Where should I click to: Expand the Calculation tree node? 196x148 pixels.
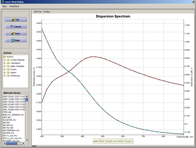pos(5,63)
